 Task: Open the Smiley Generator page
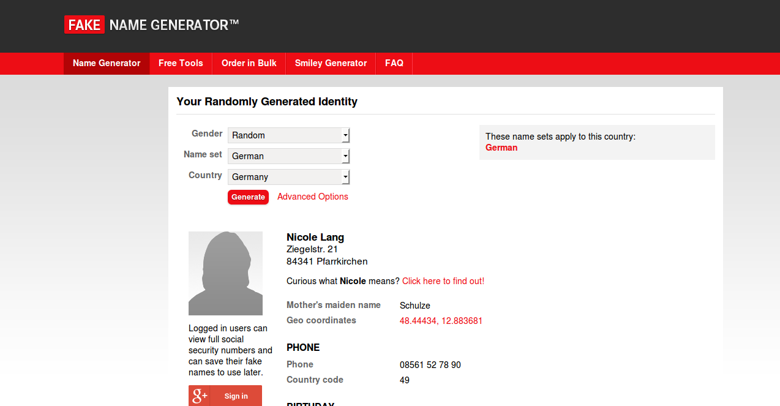(331, 63)
